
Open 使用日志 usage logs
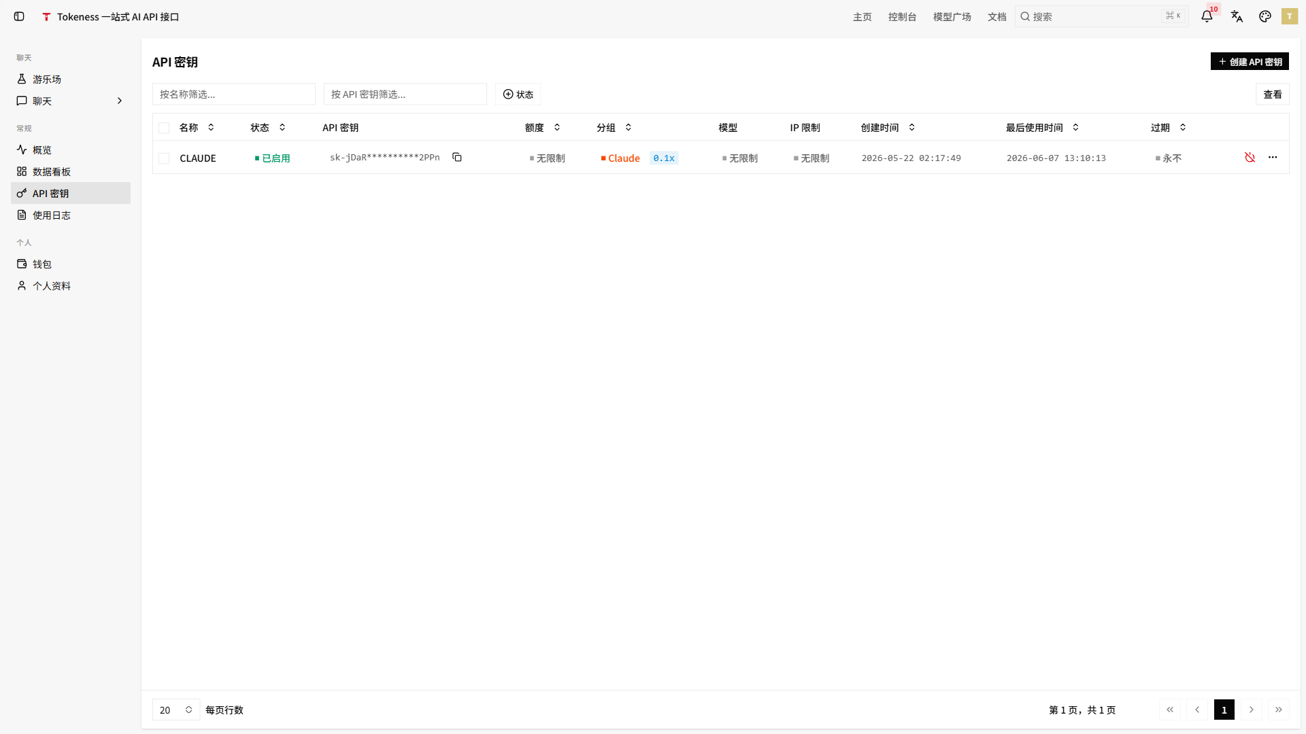tap(71, 215)
